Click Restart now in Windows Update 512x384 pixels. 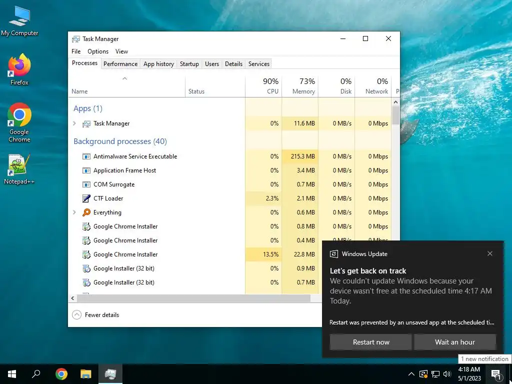point(371,342)
